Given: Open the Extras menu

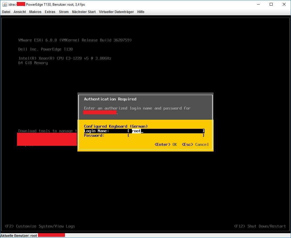Looking at the screenshot, I should (x=50, y=12).
